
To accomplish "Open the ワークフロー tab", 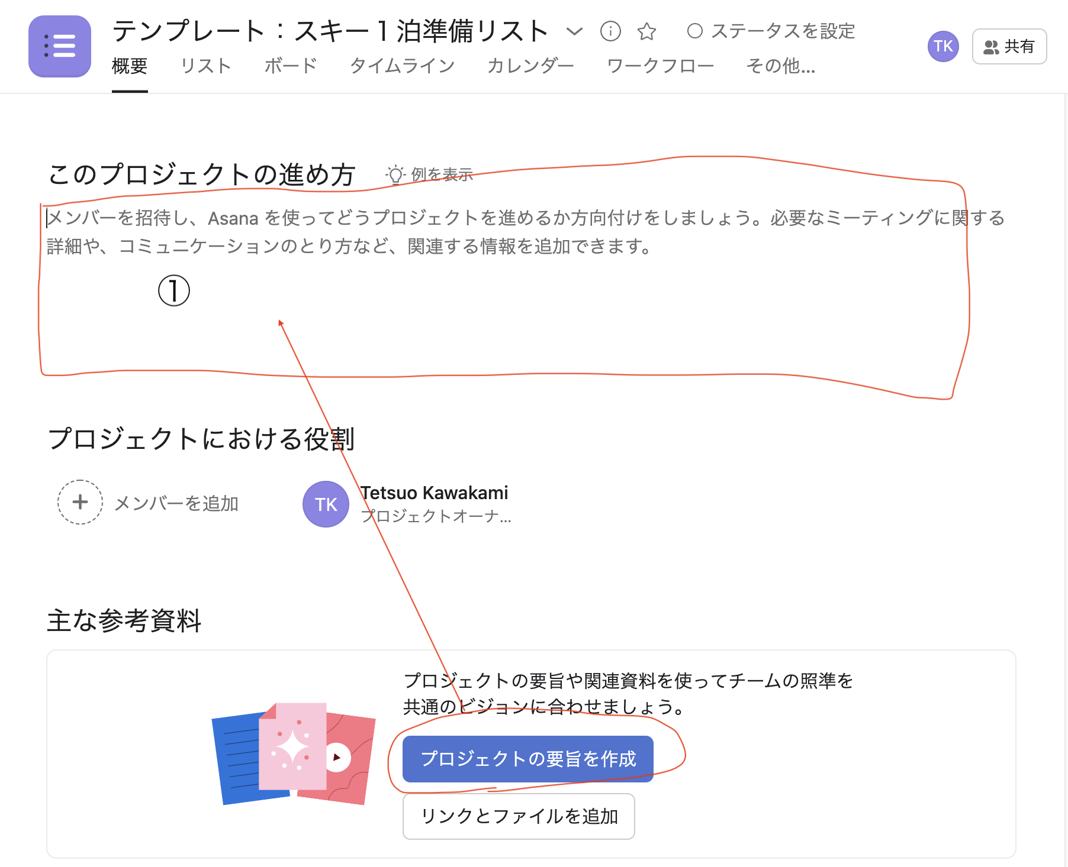I will pos(660,66).
